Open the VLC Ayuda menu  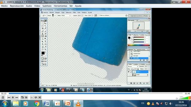78,6
